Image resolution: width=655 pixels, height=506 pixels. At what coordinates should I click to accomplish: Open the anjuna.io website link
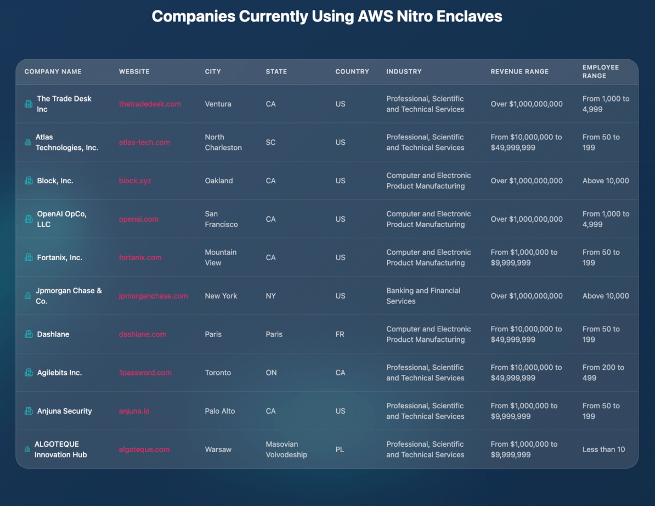point(134,411)
